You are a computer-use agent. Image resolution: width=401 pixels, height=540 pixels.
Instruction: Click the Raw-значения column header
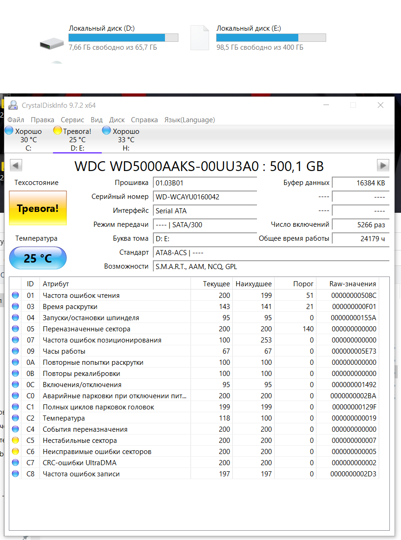coord(348,284)
